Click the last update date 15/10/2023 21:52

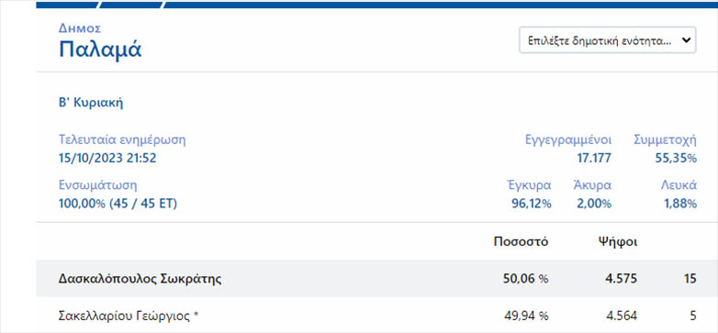pos(107,159)
